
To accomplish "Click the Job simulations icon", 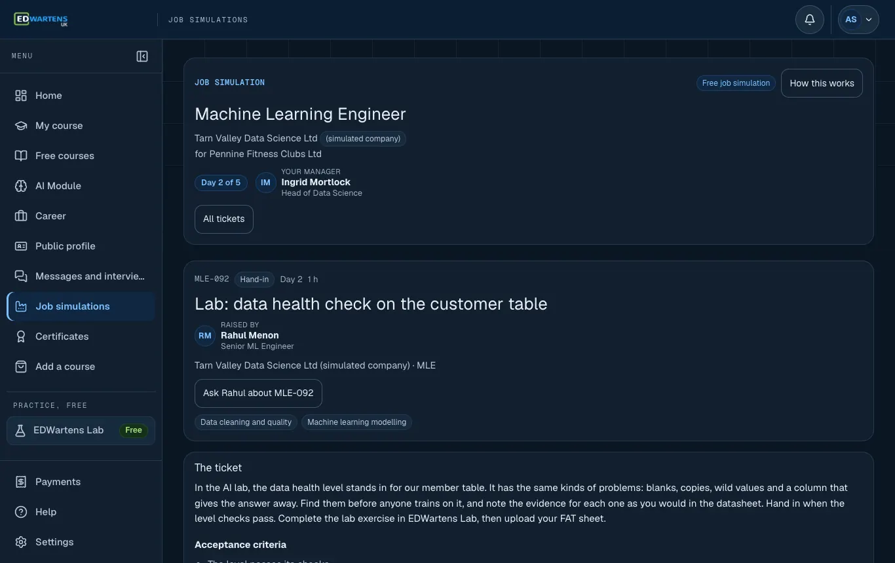I will [x=21, y=306].
